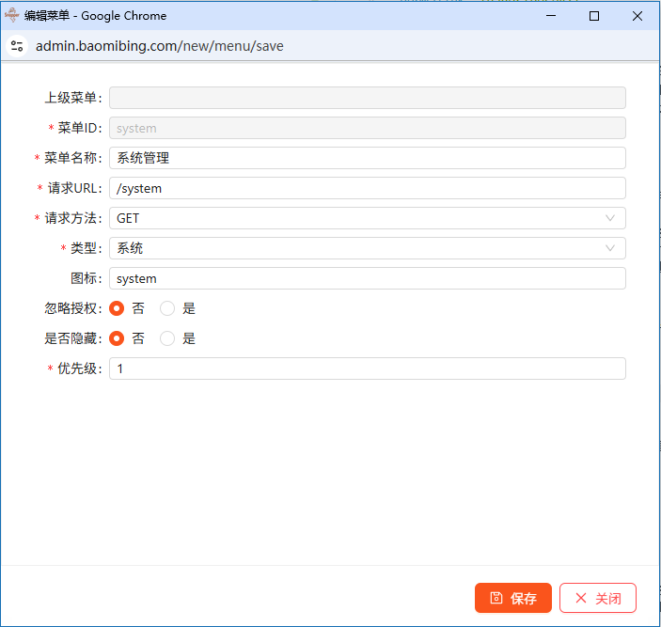This screenshot has width=661, height=627.
Task: Select 是 for 是否隐藏
Action: click(x=167, y=338)
